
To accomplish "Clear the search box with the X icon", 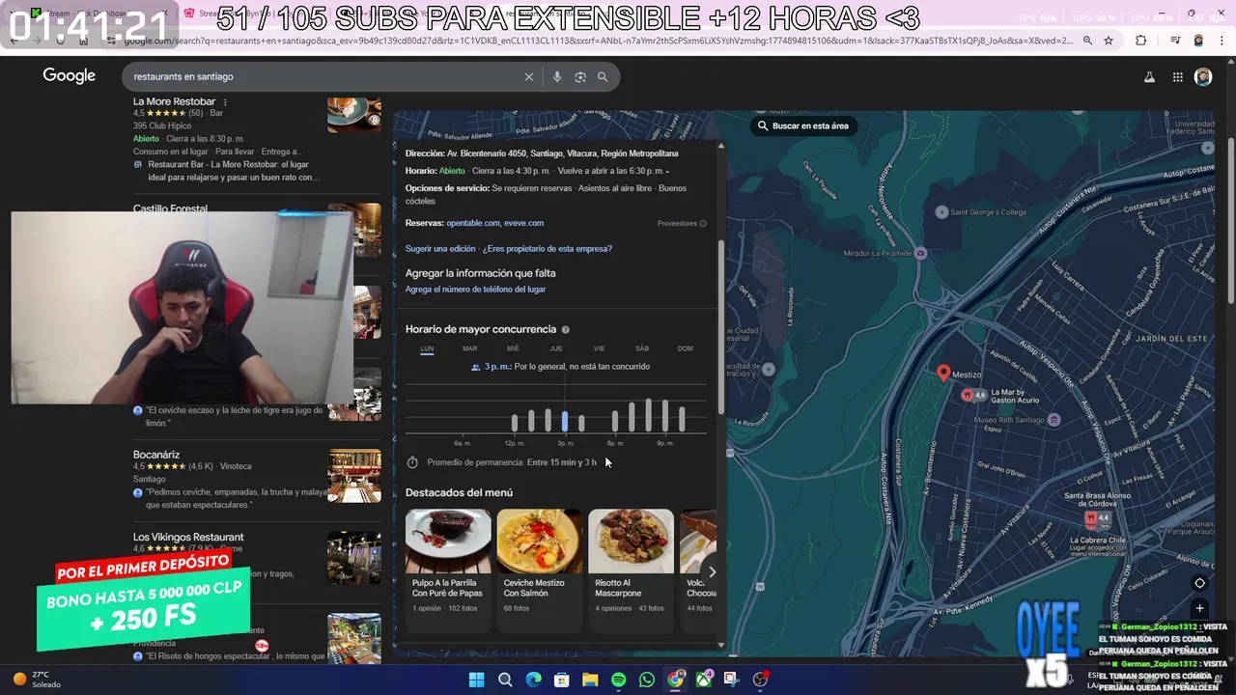I will tap(528, 77).
